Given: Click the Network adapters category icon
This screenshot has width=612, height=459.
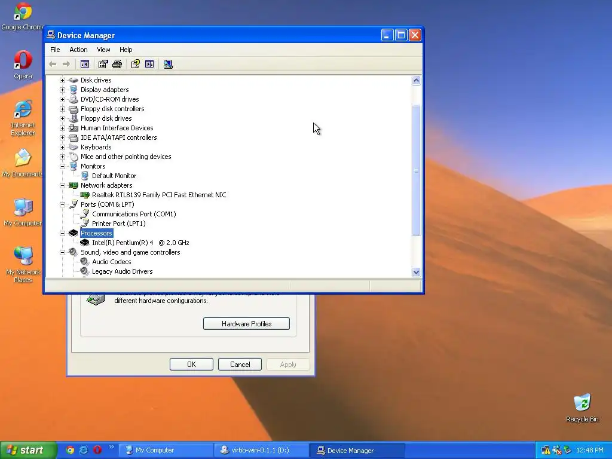Looking at the screenshot, I should click(74, 185).
